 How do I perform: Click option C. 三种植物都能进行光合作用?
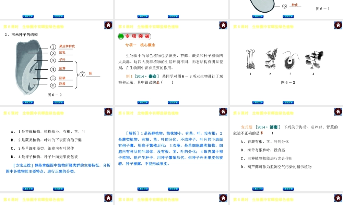(x=267, y=159)
